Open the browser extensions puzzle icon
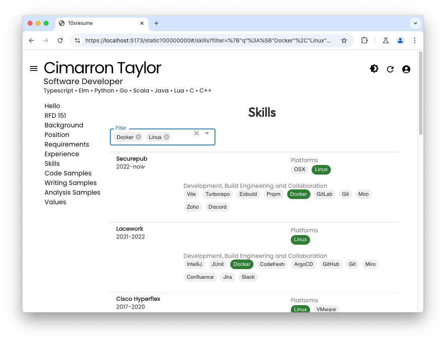 click(x=364, y=40)
